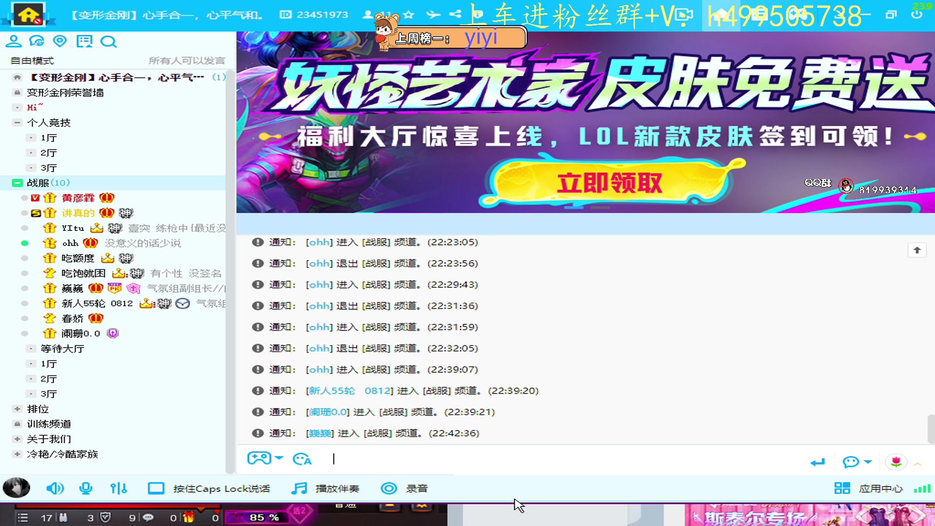Viewport: 935px width, 526px height.
Task: Click the font style icon in chat input
Action: pos(302,459)
